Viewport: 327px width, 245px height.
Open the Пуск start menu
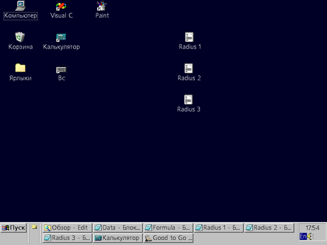13,228
